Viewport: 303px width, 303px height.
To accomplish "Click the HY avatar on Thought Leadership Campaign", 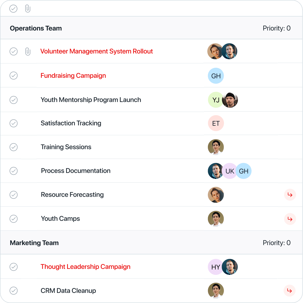I will (x=216, y=267).
